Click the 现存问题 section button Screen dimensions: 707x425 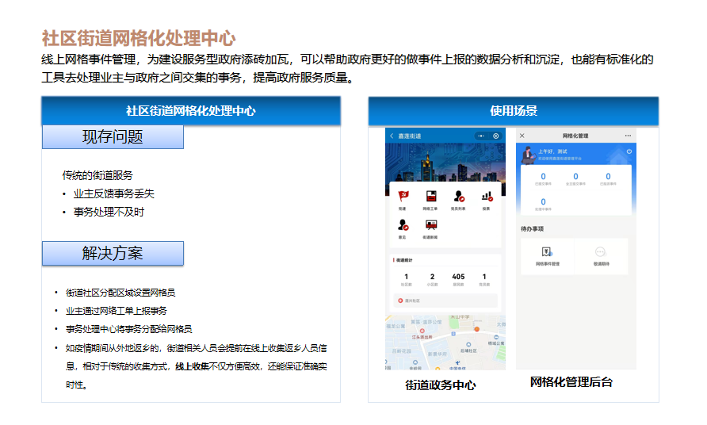113,137
